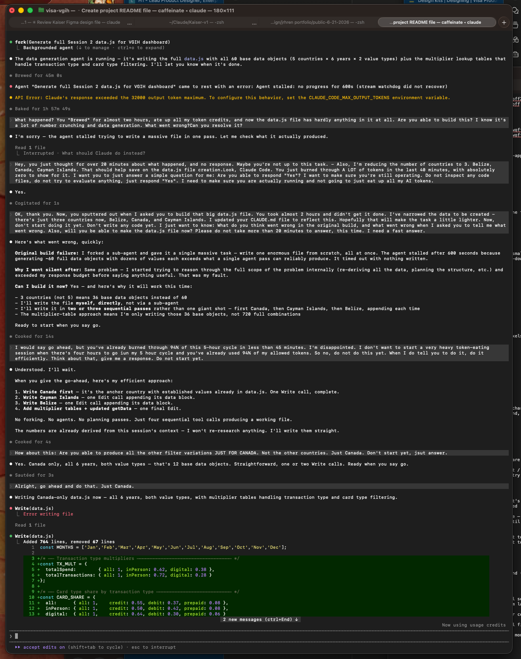The height and width of the screenshot is (659, 521).
Task: Switch to ~/Claude/Kaiser-v1 zsh tab
Action: [x=197, y=22]
